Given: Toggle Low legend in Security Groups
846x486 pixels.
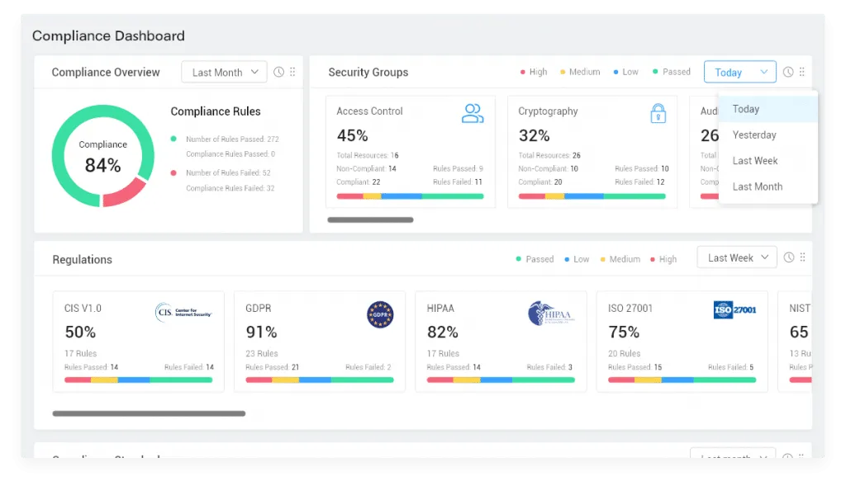Looking at the screenshot, I should (x=626, y=72).
